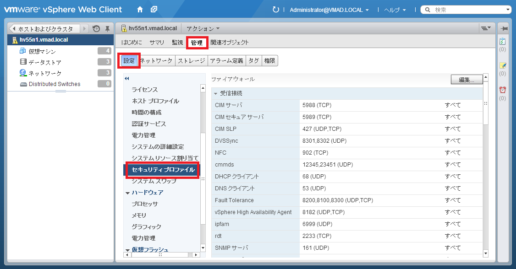This screenshot has width=516, height=269.
Task: Click the settings list scroll-right arrow
Action: pyautogui.click(x=196, y=255)
